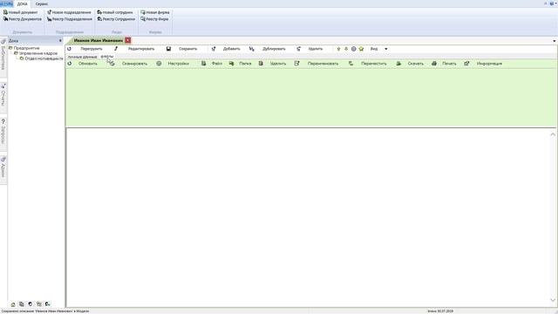Open the Вид dropdown menu
Image resolution: width=558 pixels, height=314 pixels.
pos(378,49)
